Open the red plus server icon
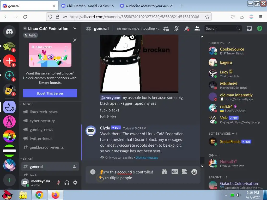This screenshot has height=200, width=267. pyautogui.click(x=9, y=61)
